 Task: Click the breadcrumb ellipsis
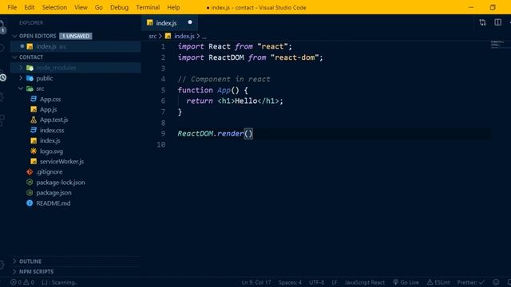point(204,37)
